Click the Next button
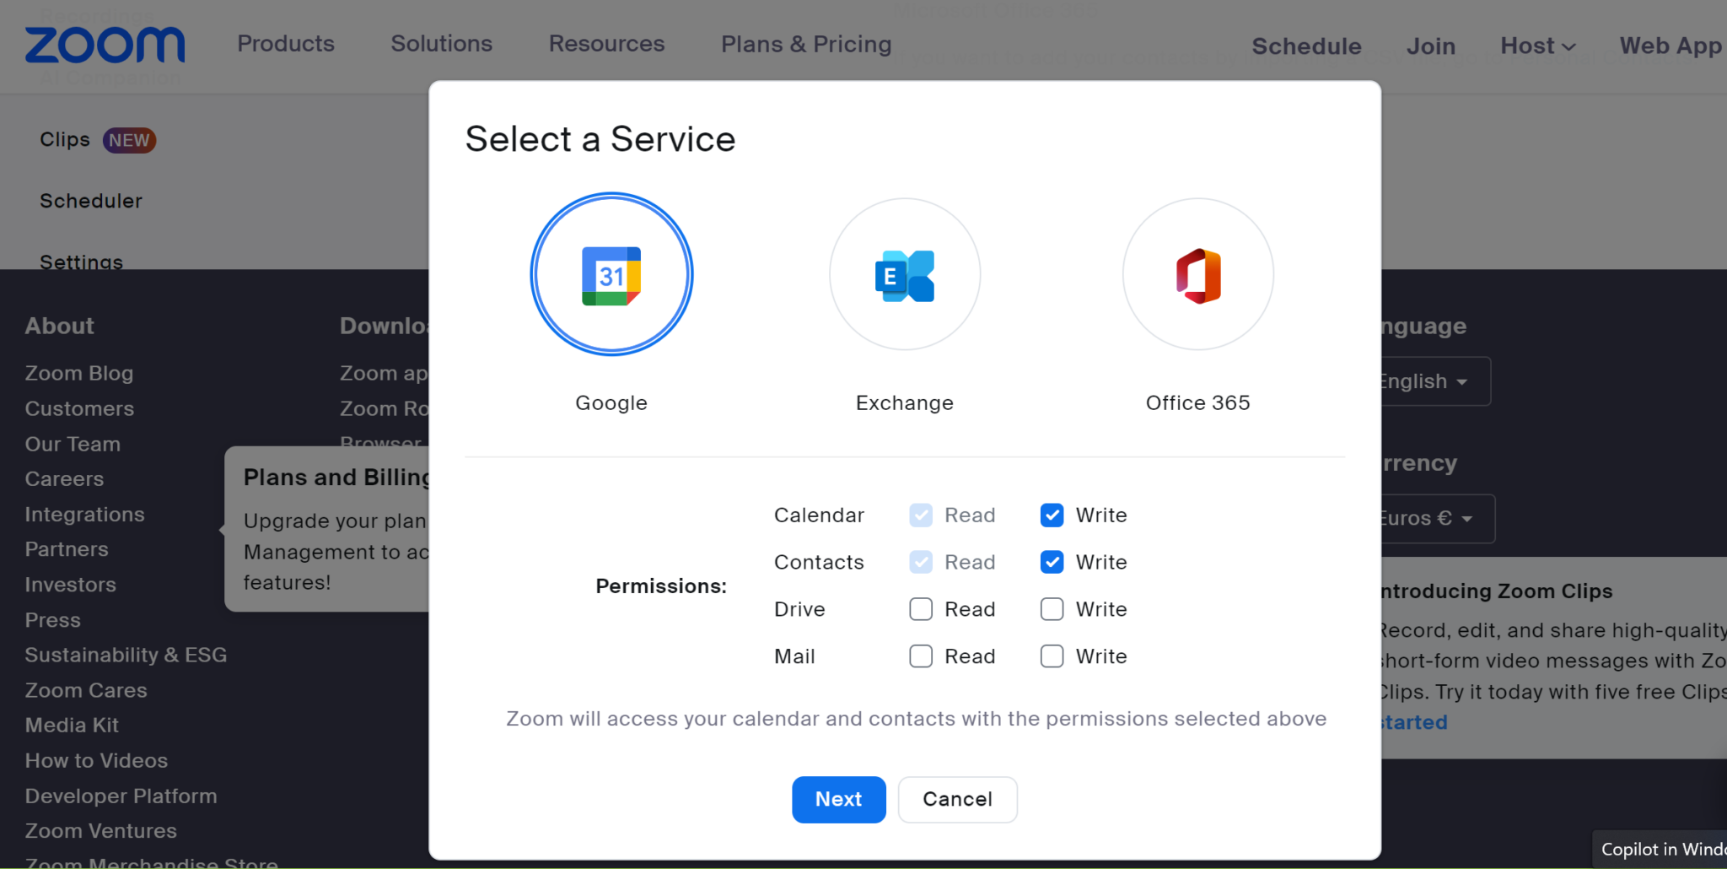1727x869 pixels. tap(838, 799)
